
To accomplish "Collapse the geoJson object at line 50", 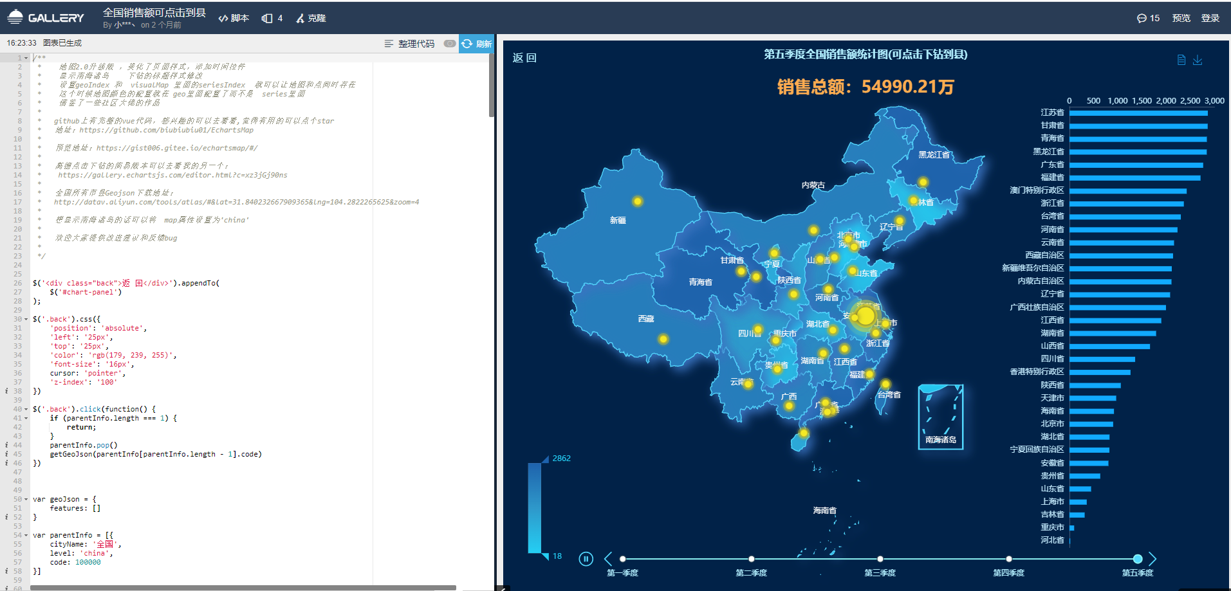I will 26,499.
